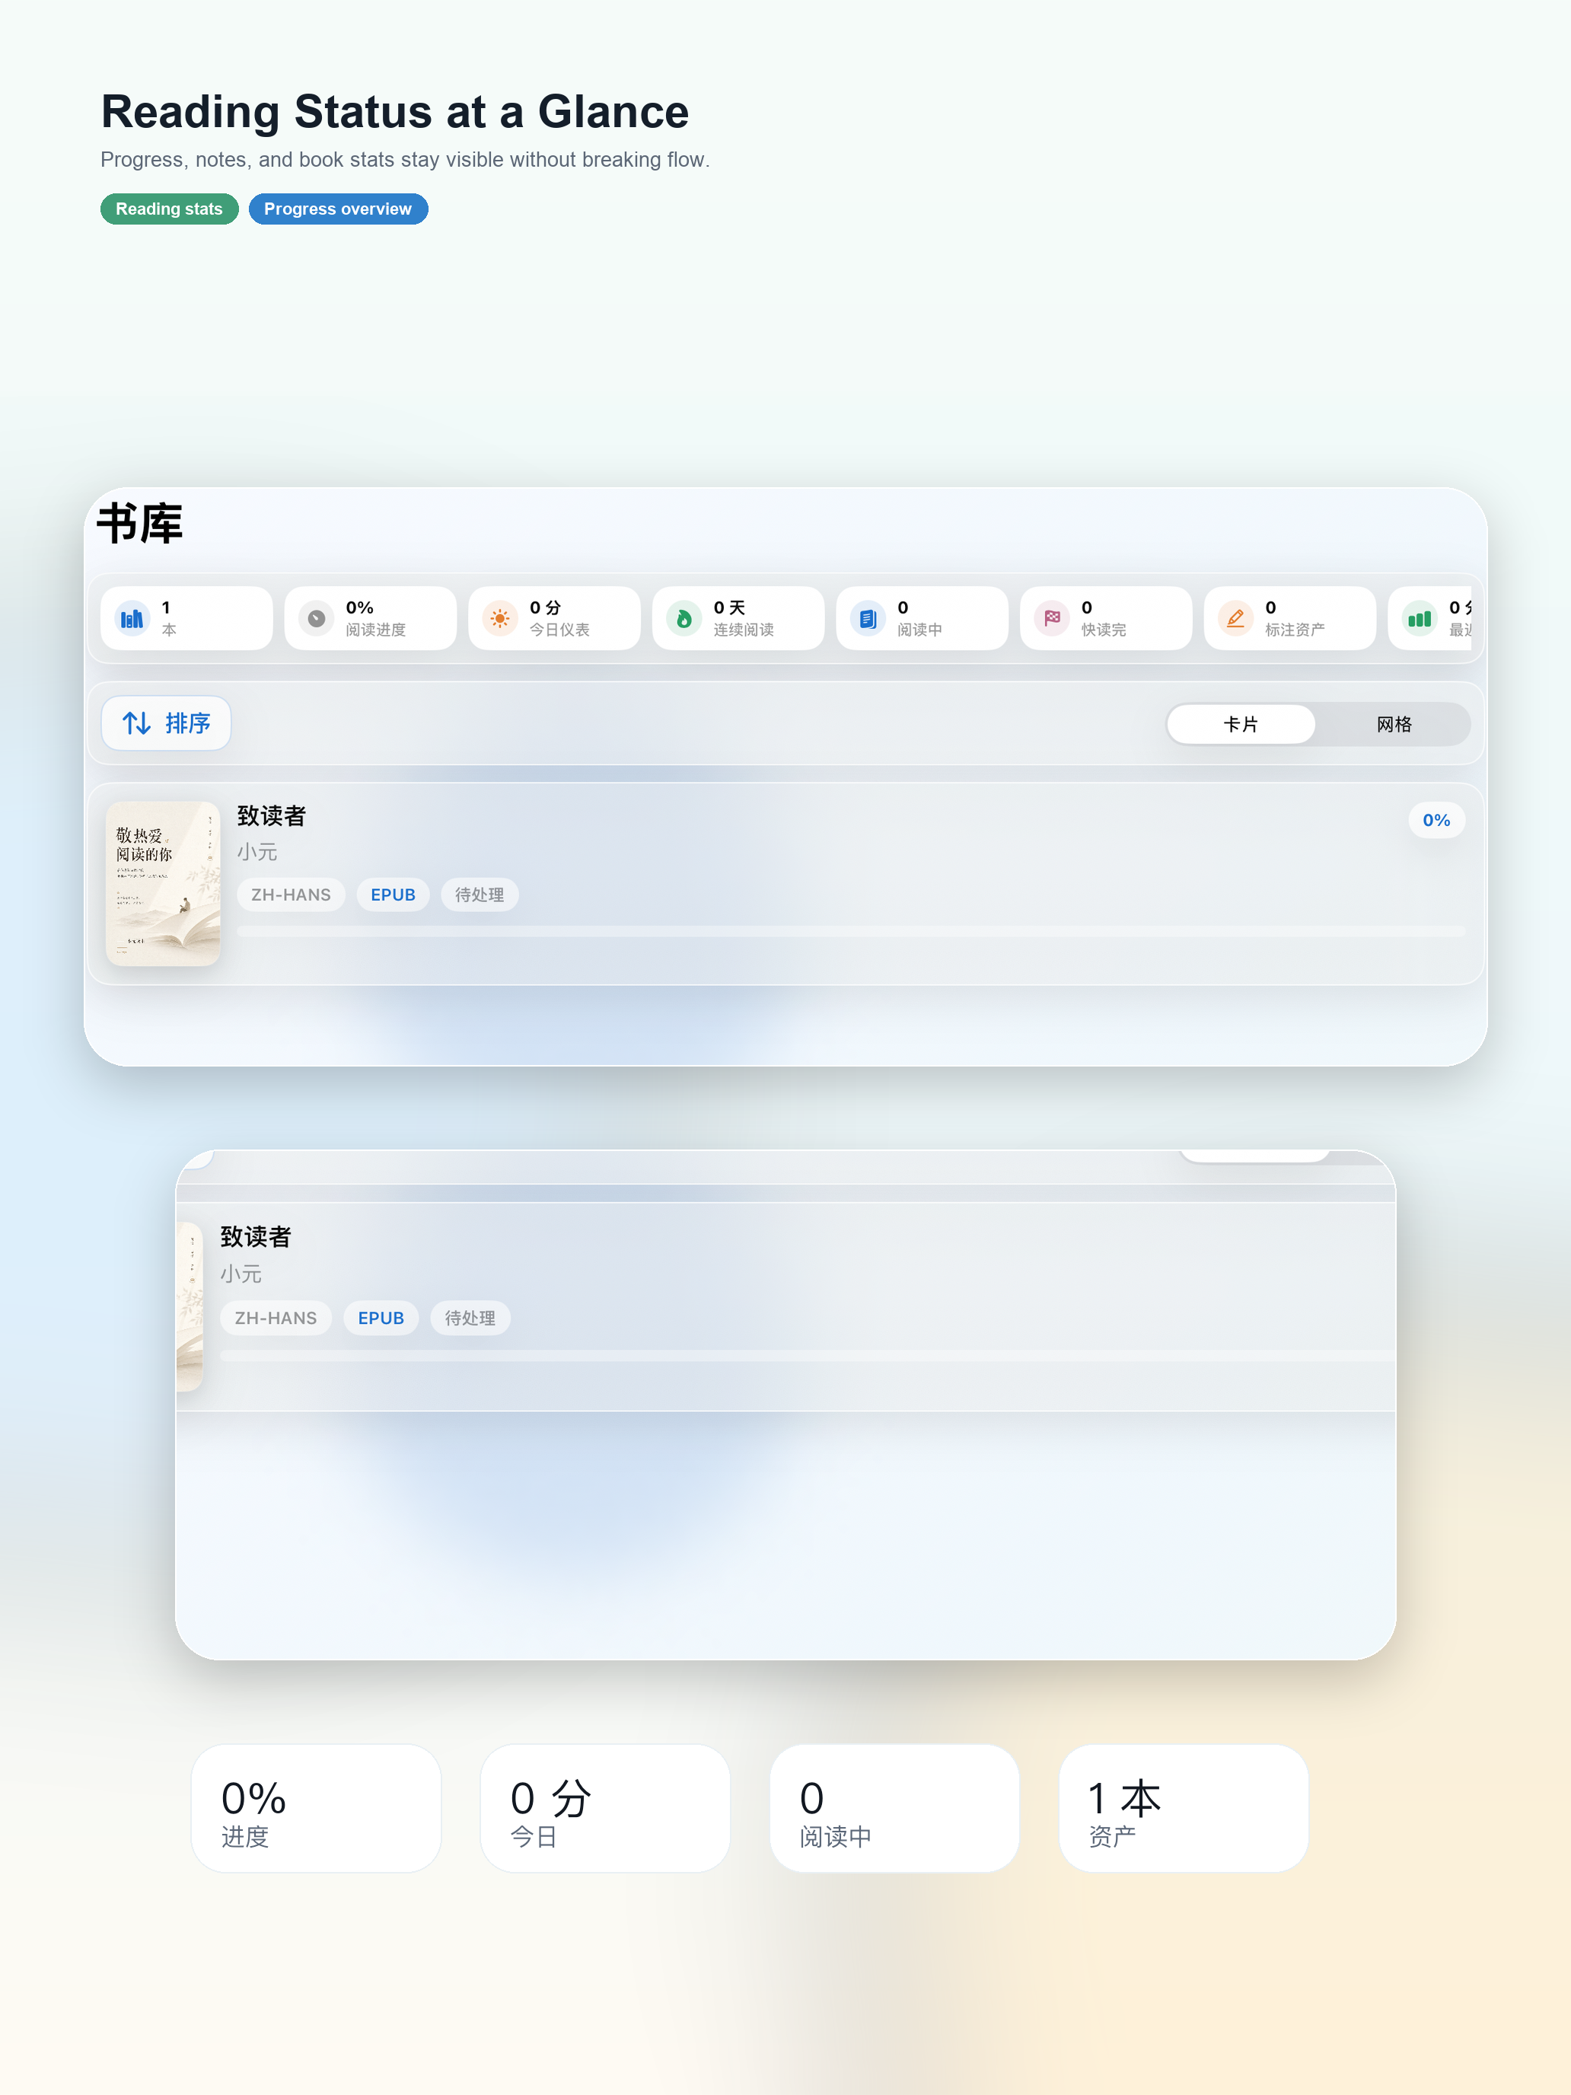Click the 0% 阅读进度 stat card
This screenshot has height=2095, width=1571.
tap(370, 618)
